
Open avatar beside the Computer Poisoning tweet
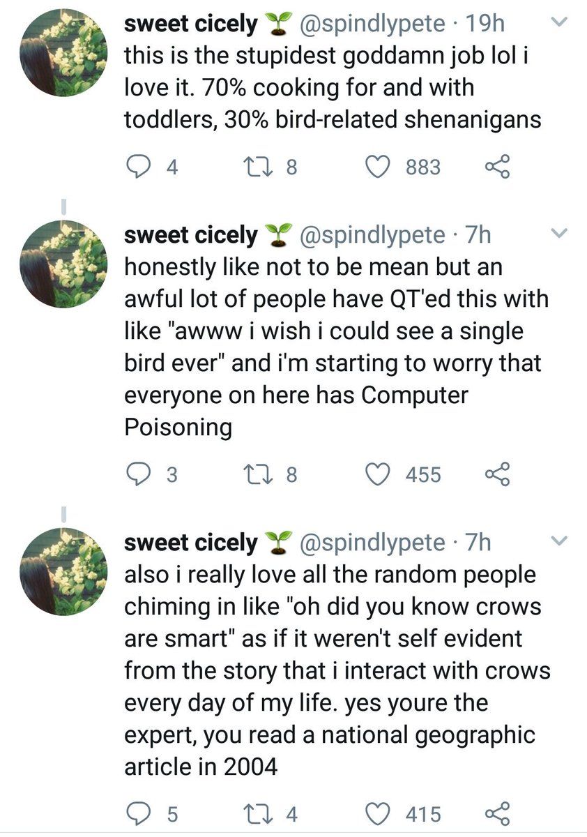point(63,264)
